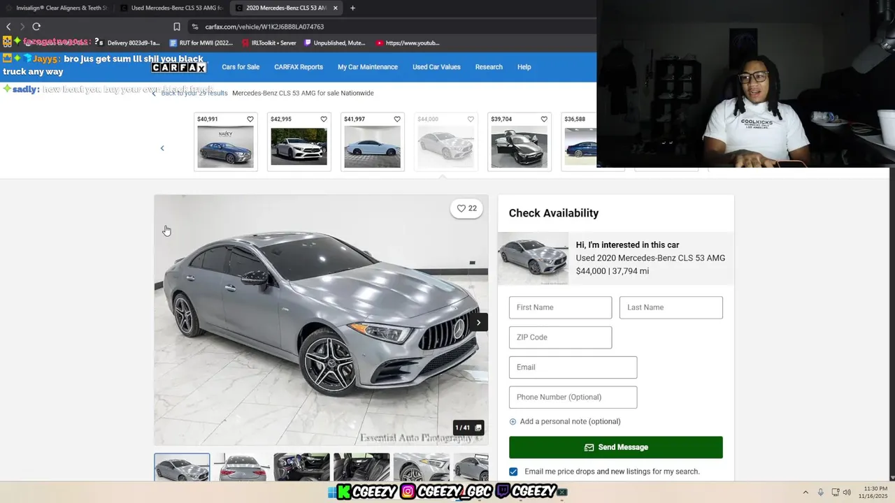
Task: Favorite the $44,000 listing heart
Action: (471, 119)
